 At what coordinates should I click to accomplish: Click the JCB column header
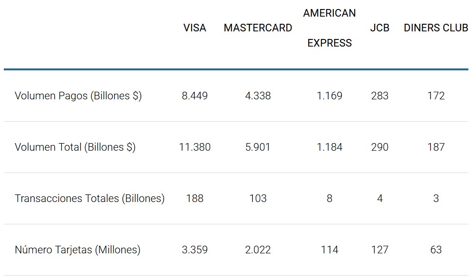379,28
